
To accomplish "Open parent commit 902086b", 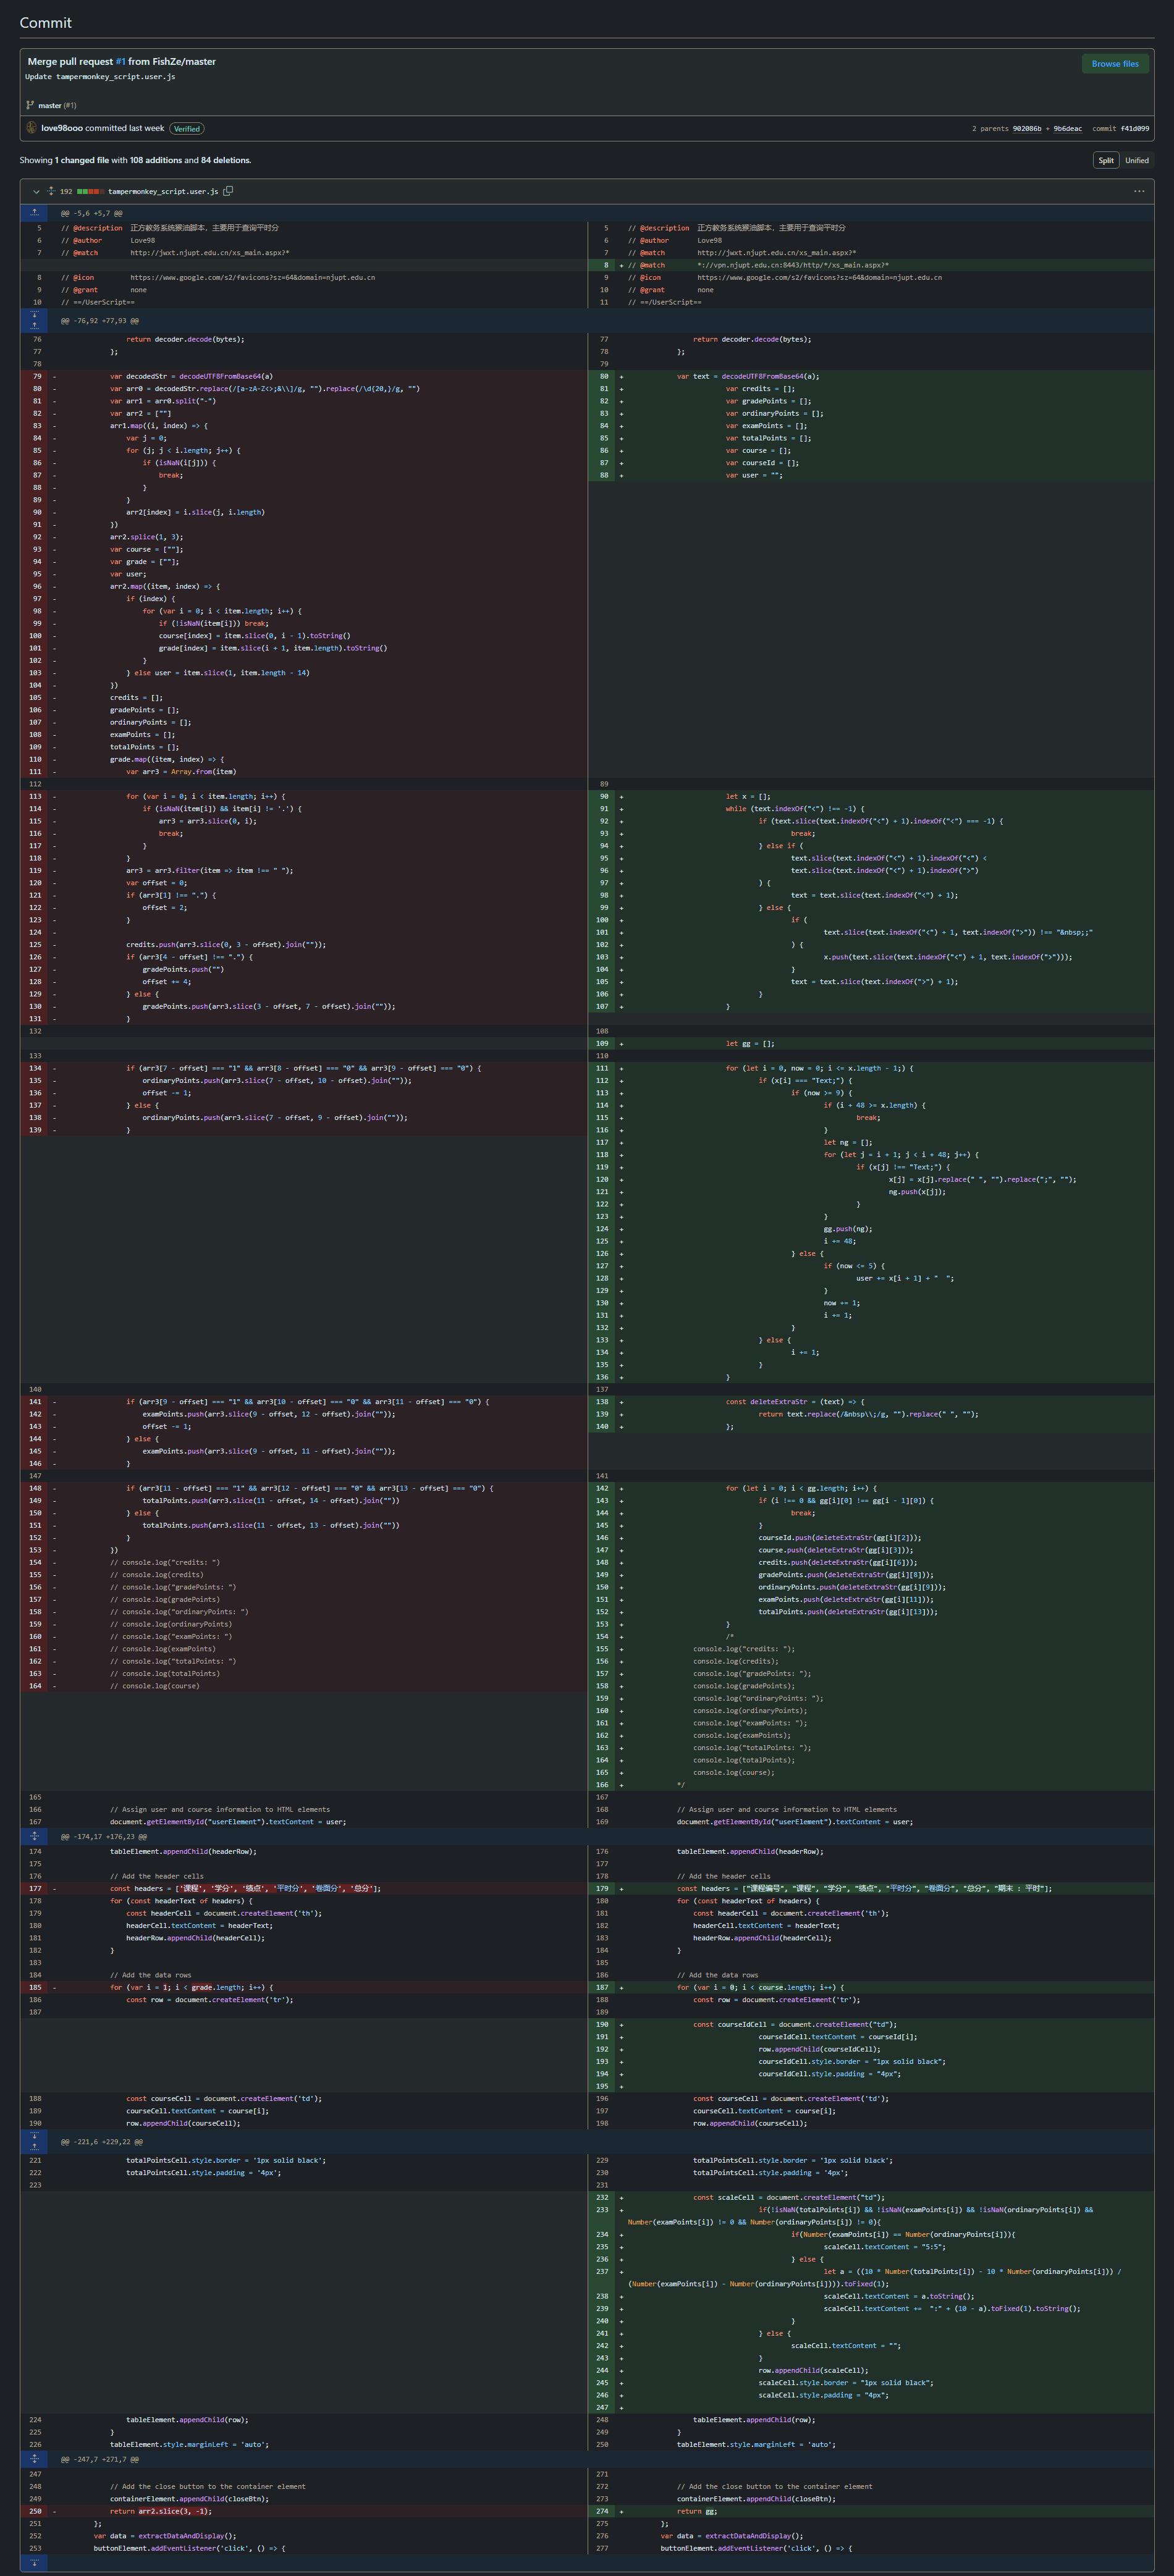I will click(x=1026, y=129).
